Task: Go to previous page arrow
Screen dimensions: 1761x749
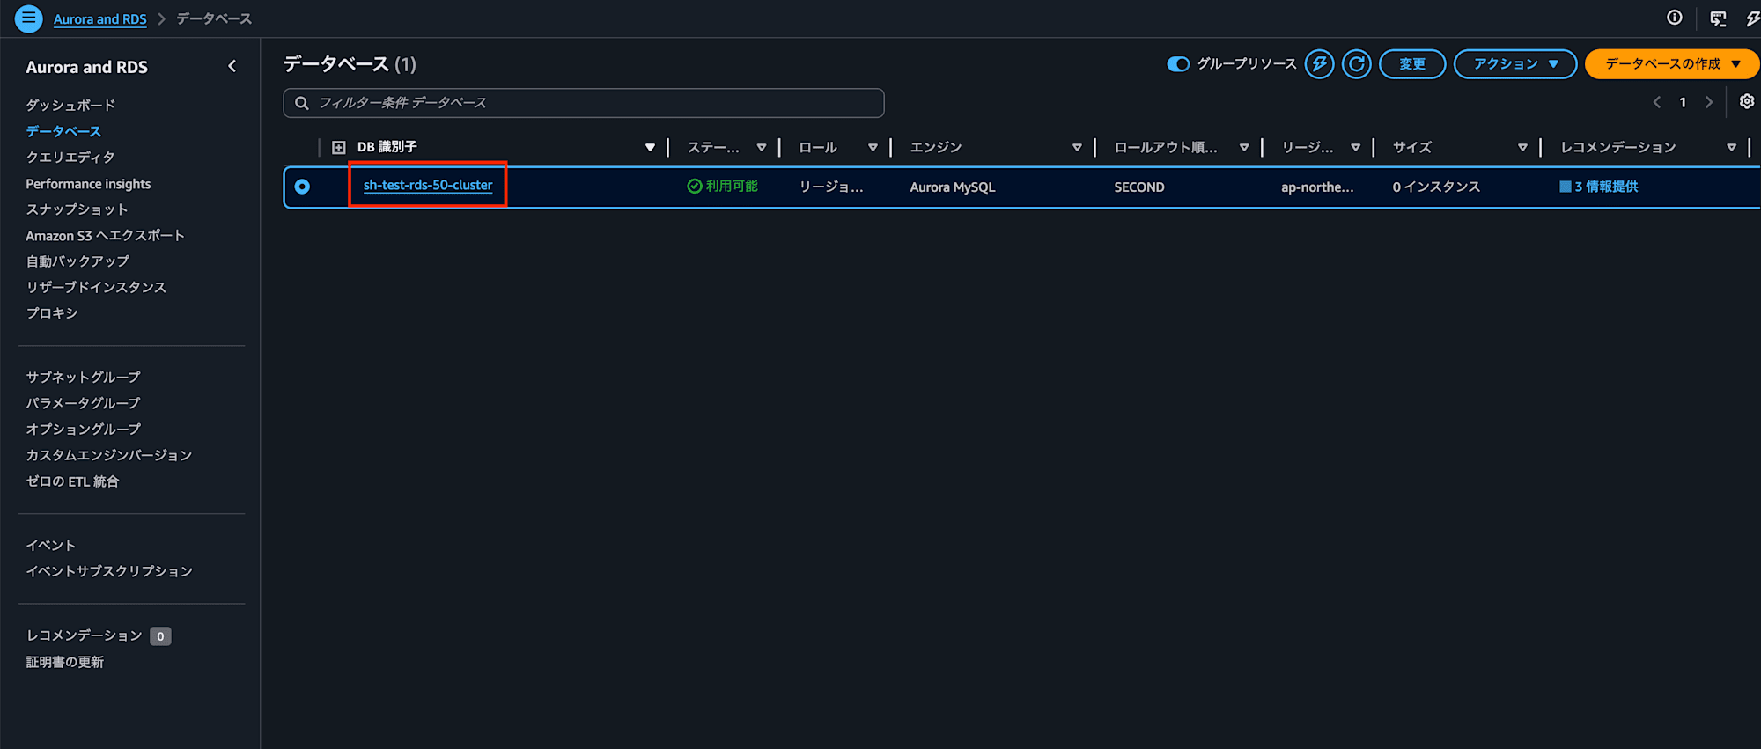Action: [1657, 102]
